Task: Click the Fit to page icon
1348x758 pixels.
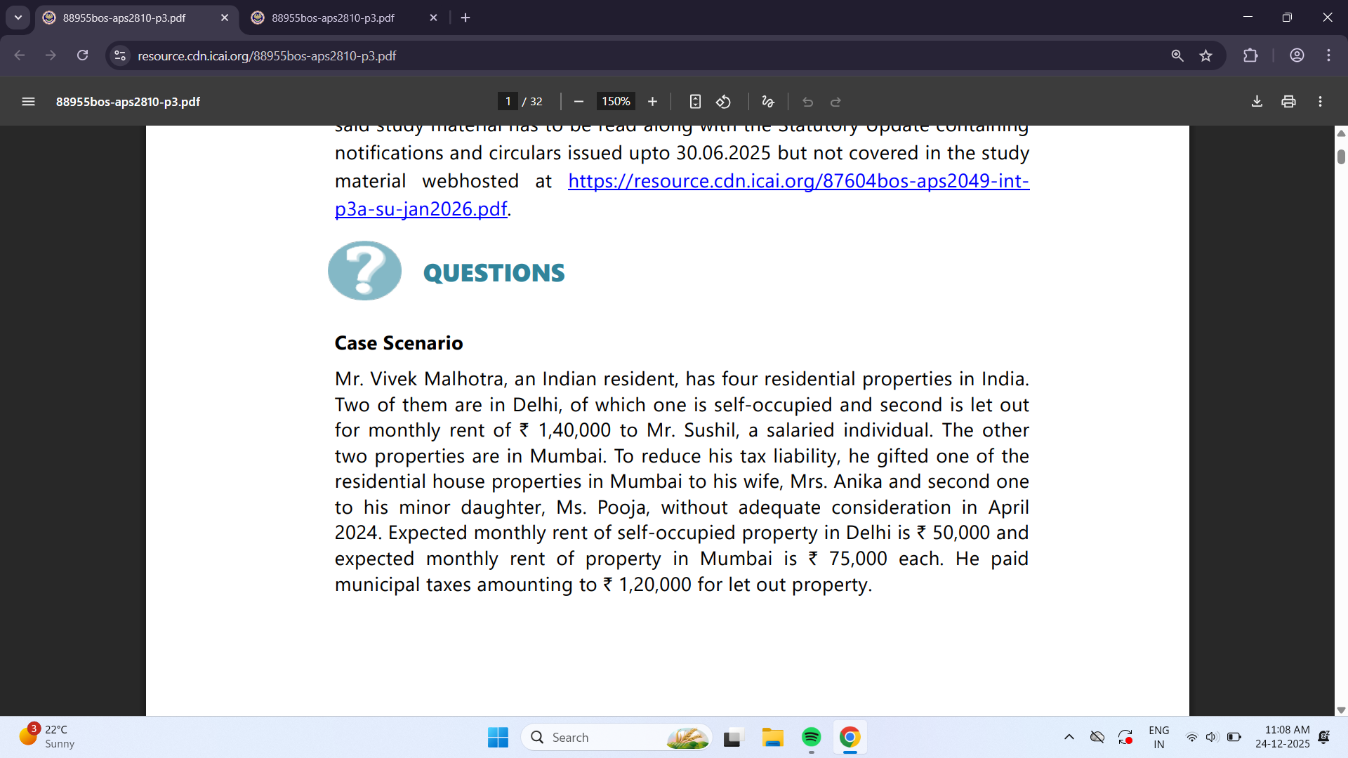Action: (695, 102)
